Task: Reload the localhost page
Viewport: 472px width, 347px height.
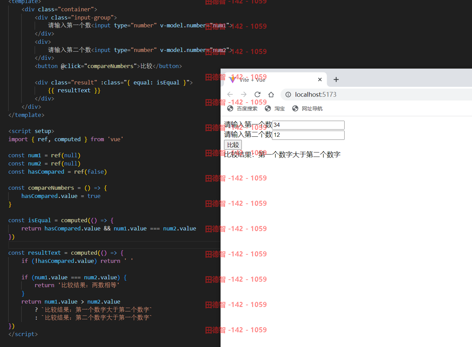Action: pos(258,94)
